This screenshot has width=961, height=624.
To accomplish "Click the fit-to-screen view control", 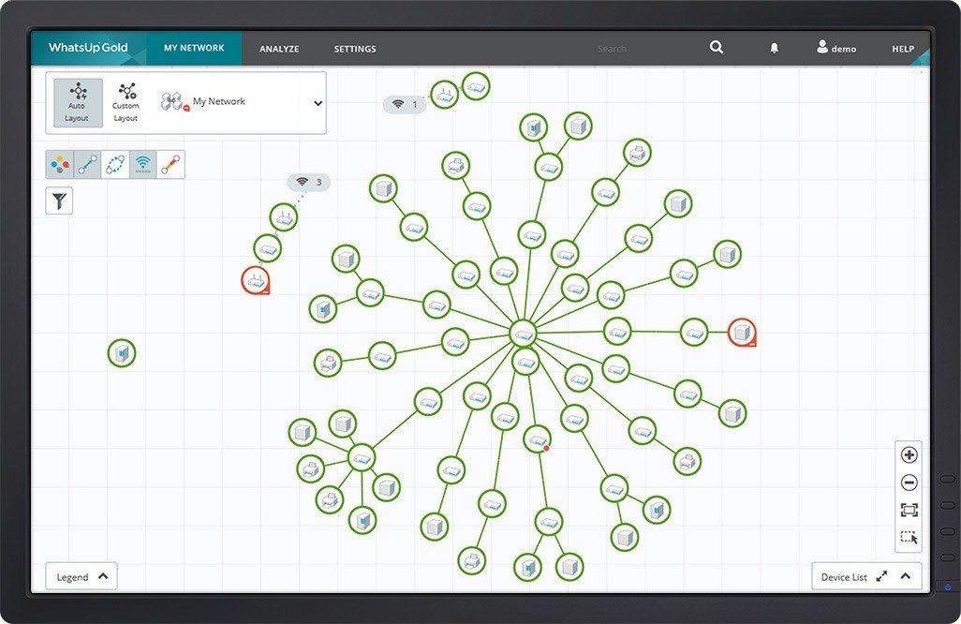I will coord(909,510).
